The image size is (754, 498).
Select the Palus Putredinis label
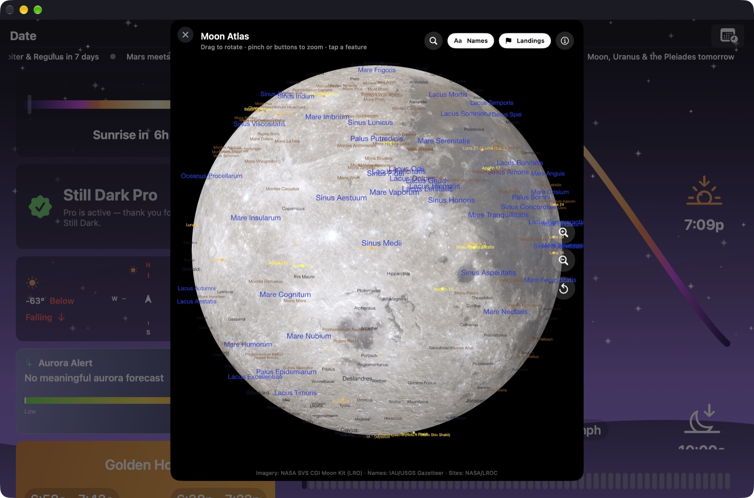coord(377,139)
